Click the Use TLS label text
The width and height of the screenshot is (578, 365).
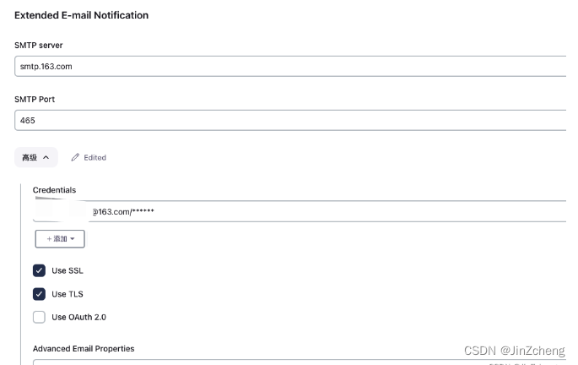click(x=68, y=294)
